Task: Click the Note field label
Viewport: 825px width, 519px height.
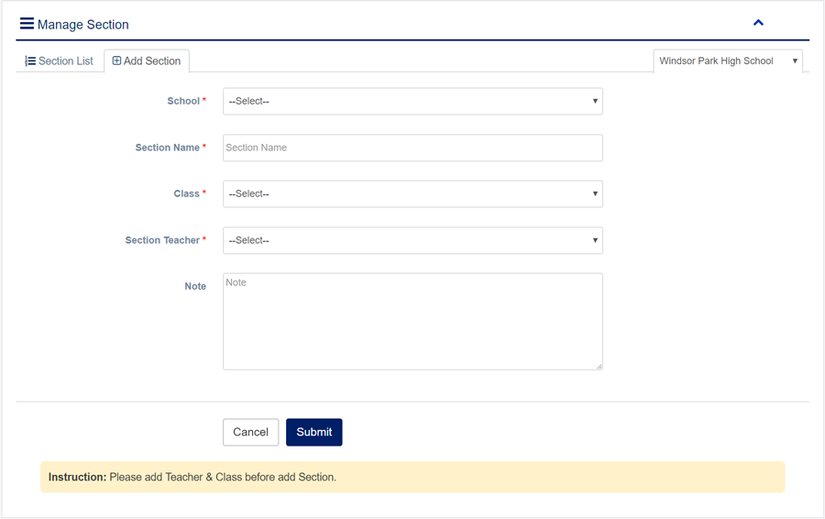Action: (x=195, y=286)
